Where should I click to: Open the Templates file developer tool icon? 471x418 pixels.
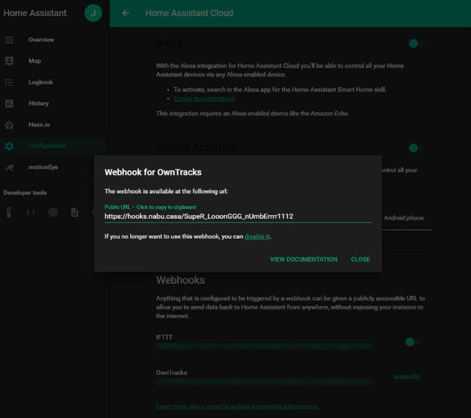coord(75,212)
